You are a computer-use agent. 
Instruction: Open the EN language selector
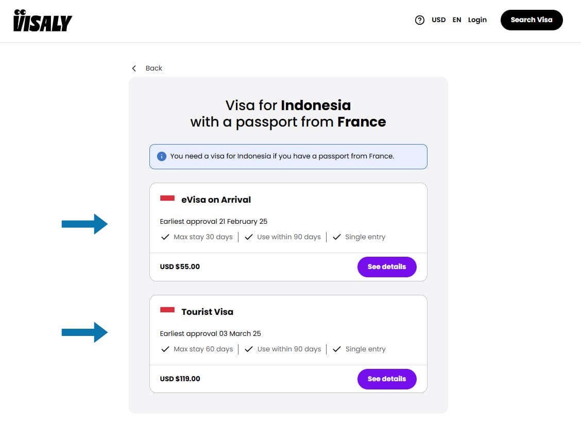(x=457, y=20)
